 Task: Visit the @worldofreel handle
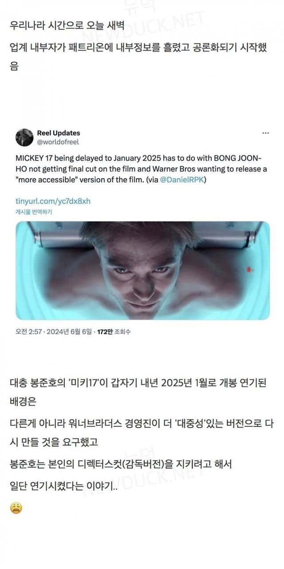click(x=58, y=142)
